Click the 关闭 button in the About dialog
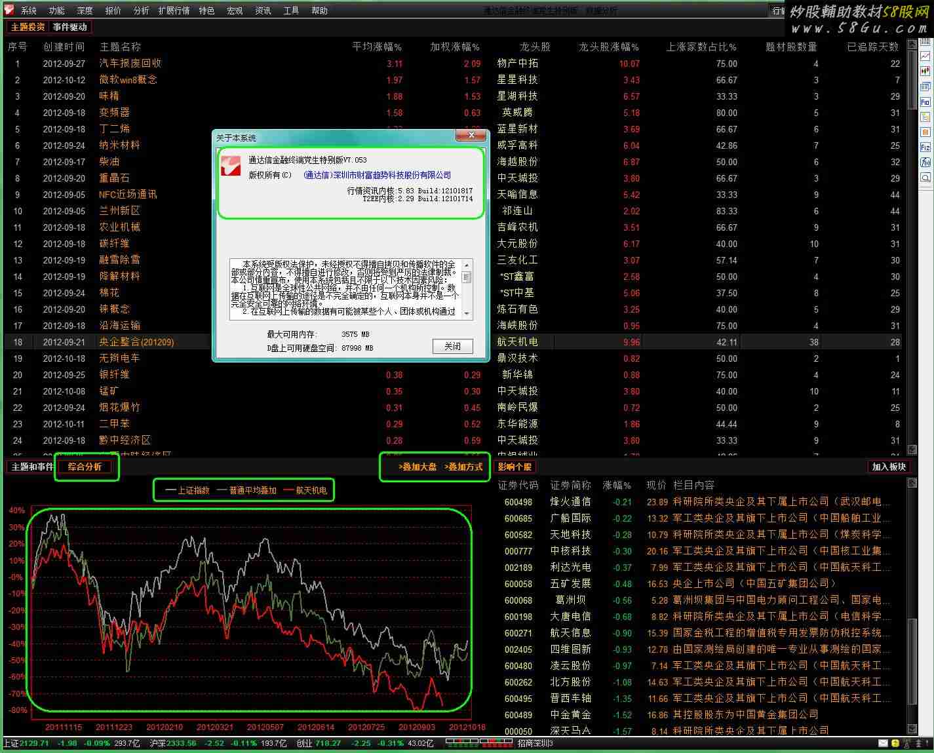The height and width of the screenshot is (753, 934). [452, 346]
